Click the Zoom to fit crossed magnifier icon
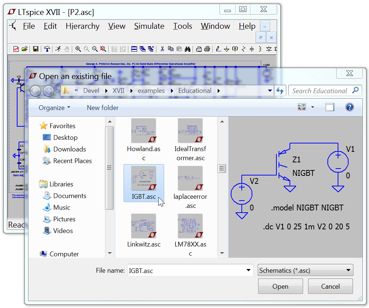 pyautogui.click(x=103, y=49)
